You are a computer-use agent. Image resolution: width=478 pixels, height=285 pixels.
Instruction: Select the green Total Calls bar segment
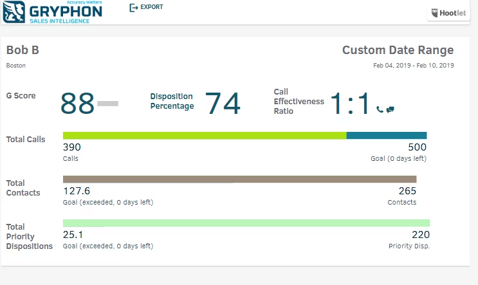click(x=205, y=136)
